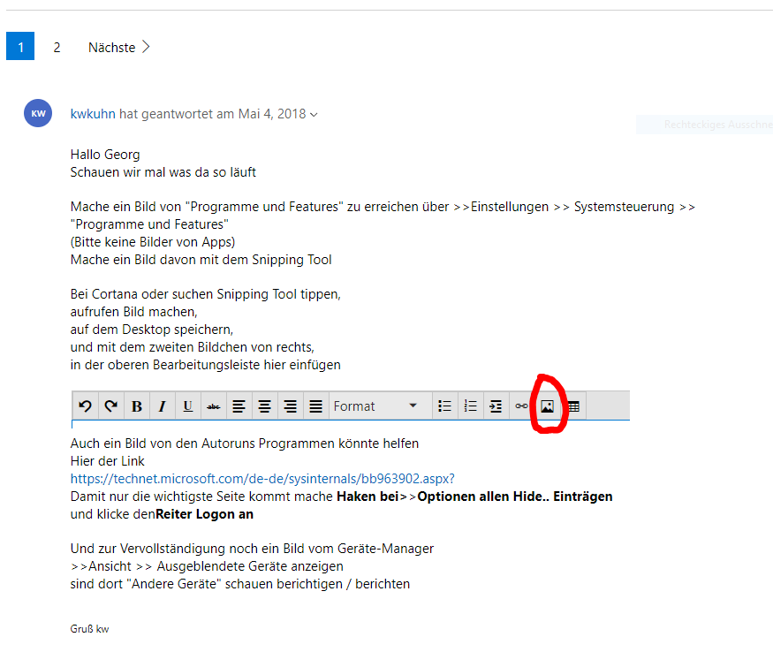Expand the chevron after Mai 4, 2018
The image size is (773, 652).
[314, 115]
